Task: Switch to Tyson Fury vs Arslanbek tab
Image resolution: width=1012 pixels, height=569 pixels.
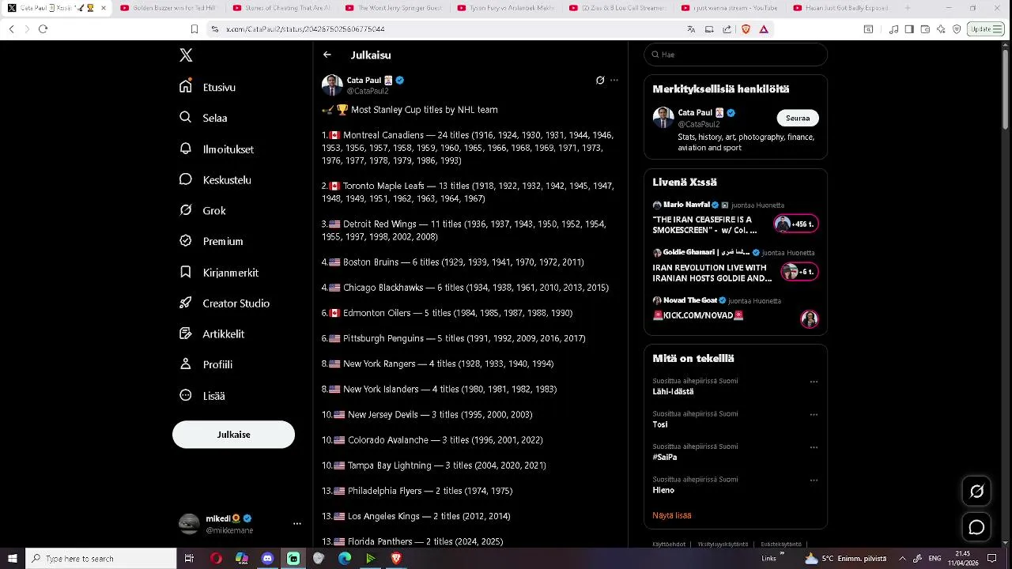Action: pyautogui.click(x=506, y=8)
